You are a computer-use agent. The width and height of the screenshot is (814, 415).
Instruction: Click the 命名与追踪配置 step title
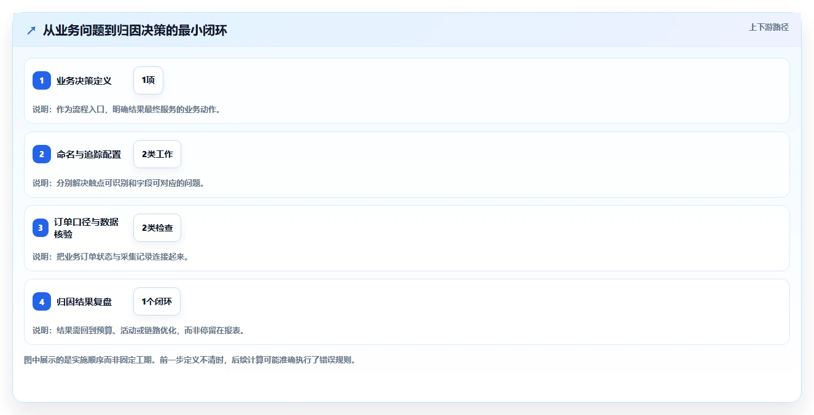[x=89, y=154]
